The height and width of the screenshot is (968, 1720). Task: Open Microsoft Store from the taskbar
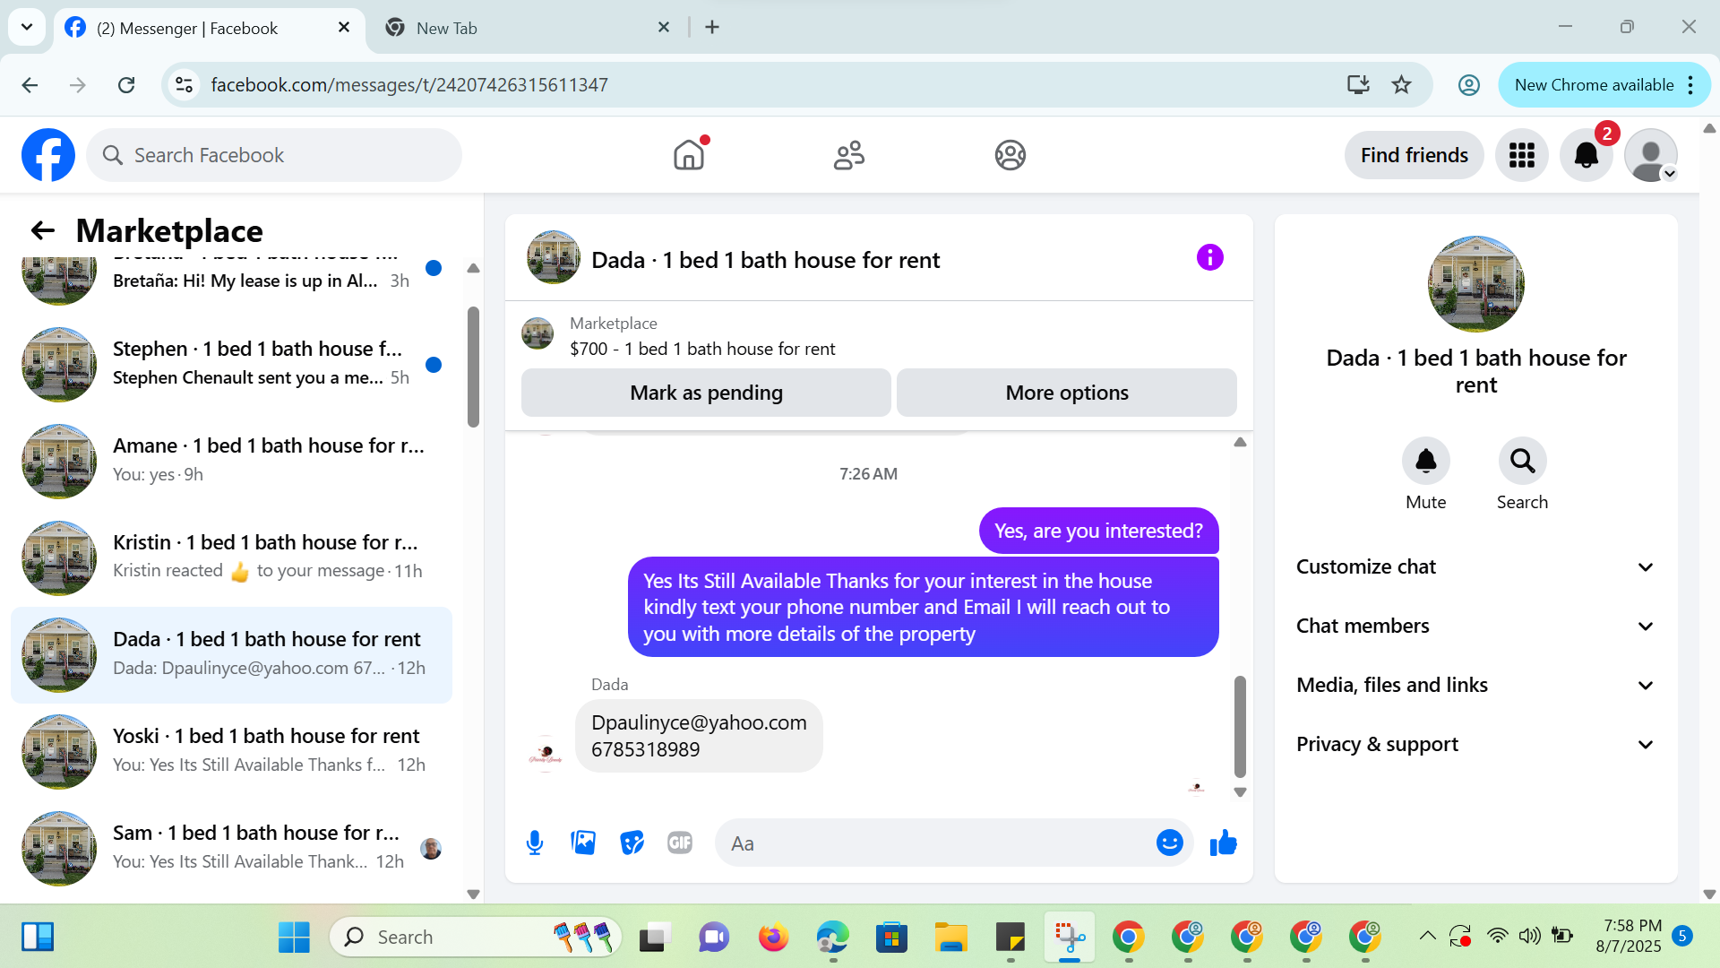[891, 938]
